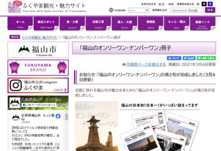Click the Facebook logo in the feed widget
Screen dimensions: 221x151
pyautogui.click(x=58, y=116)
